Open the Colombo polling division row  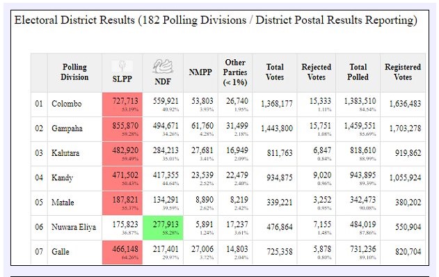(x=228, y=104)
